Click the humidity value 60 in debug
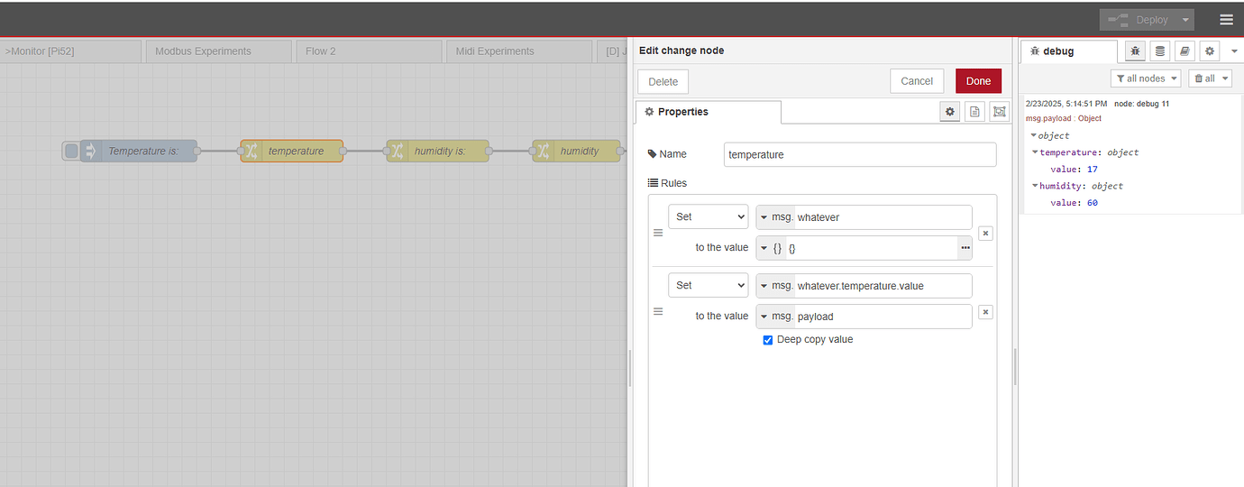1244x487 pixels. click(x=1092, y=202)
